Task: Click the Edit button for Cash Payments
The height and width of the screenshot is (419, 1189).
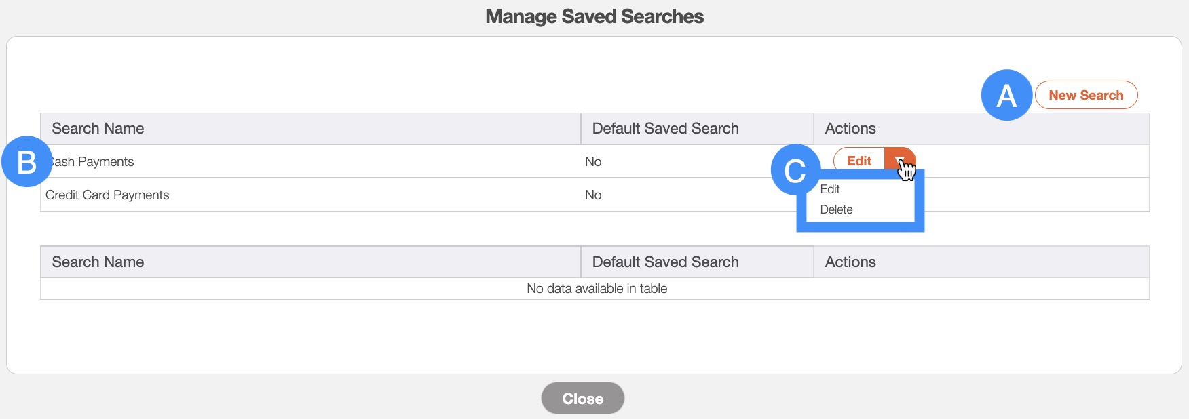Action: (x=858, y=161)
